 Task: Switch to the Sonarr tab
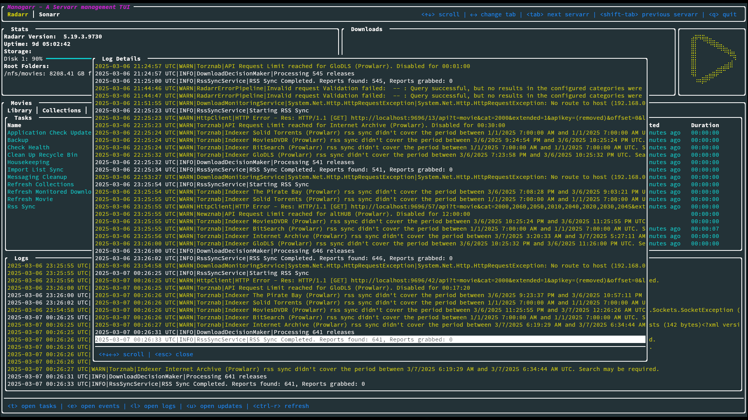coord(49,14)
